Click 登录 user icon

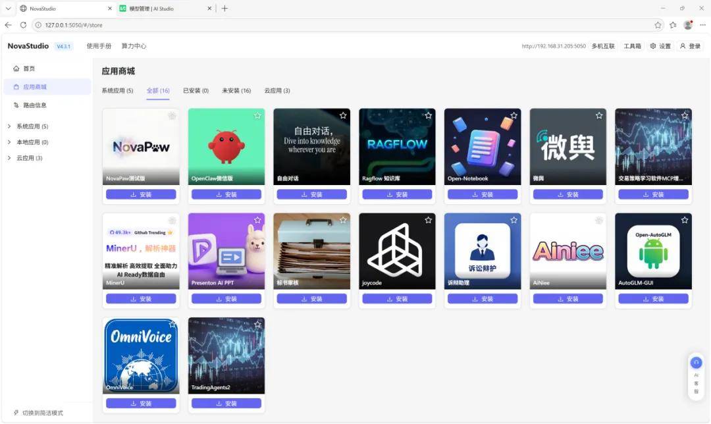coord(683,46)
